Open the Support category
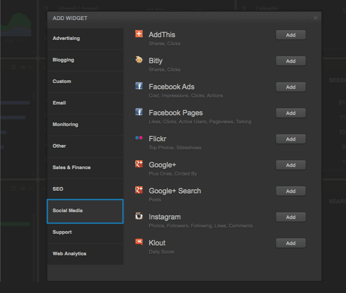The image size is (346, 293). pyautogui.click(x=85, y=232)
